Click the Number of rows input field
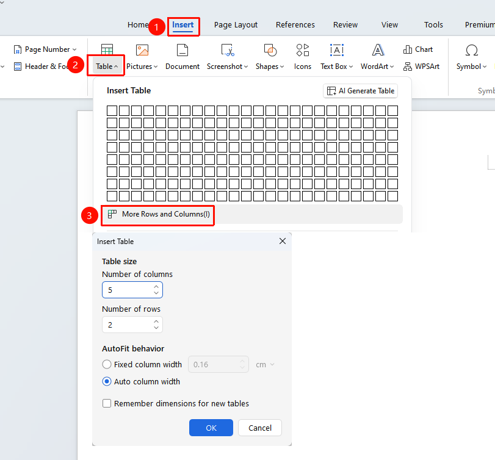 click(132, 325)
